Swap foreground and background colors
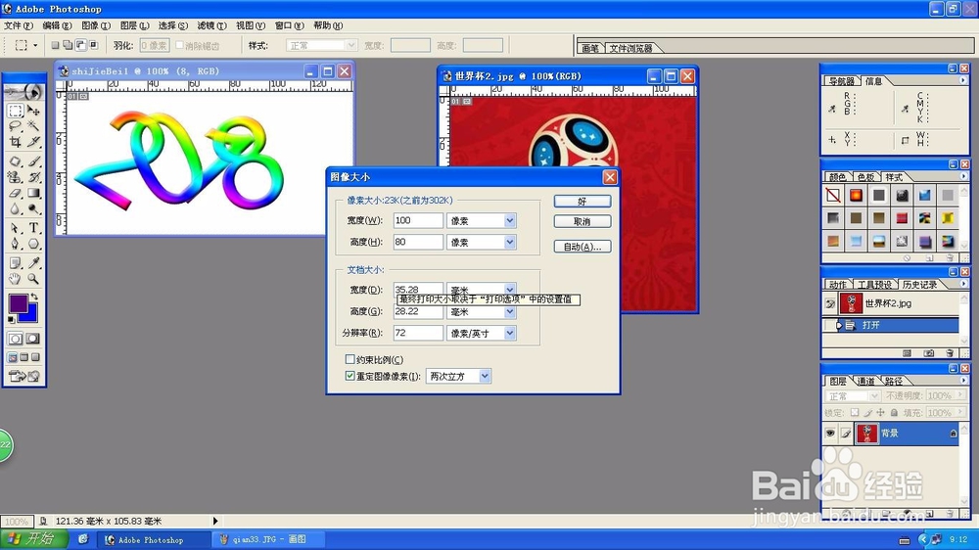The image size is (979, 550). point(34,298)
